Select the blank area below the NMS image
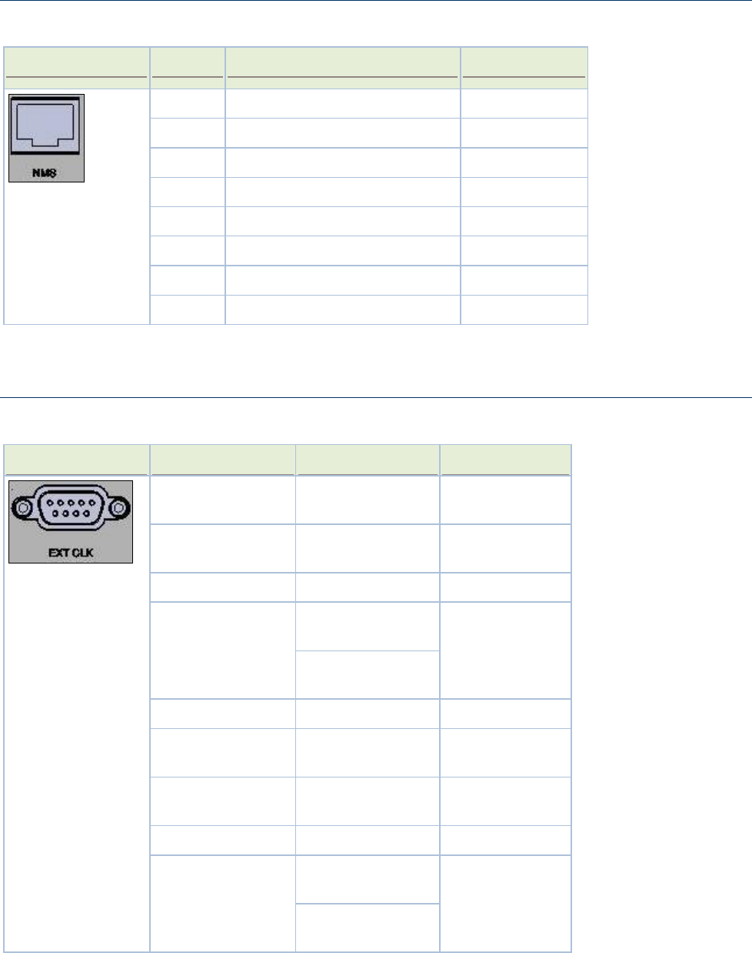The height and width of the screenshot is (953, 752). click(x=77, y=252)
